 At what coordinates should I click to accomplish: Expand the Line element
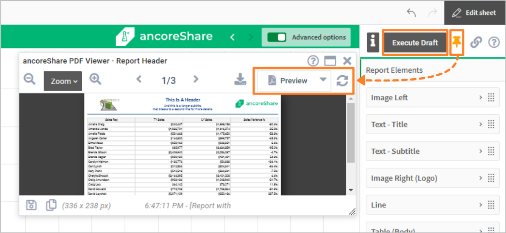[x=480, y=205]
